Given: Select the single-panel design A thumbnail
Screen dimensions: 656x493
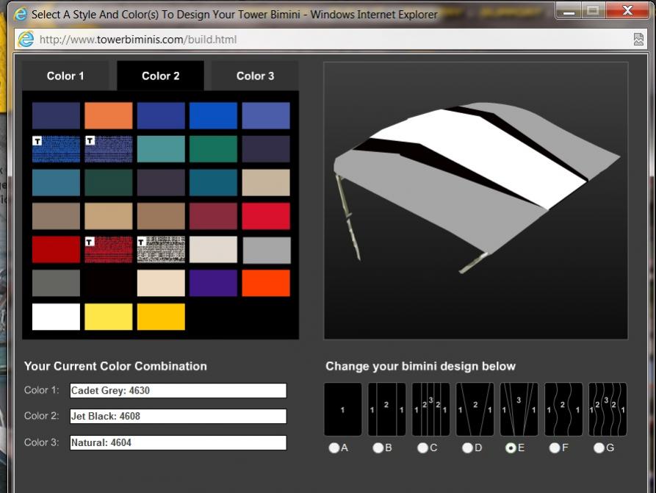Looking at the screenshot, I should [342, 409].
